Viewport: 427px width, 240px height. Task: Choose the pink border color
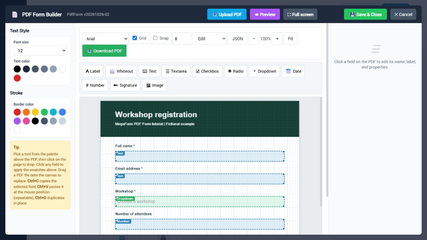[x=26, y=121]
